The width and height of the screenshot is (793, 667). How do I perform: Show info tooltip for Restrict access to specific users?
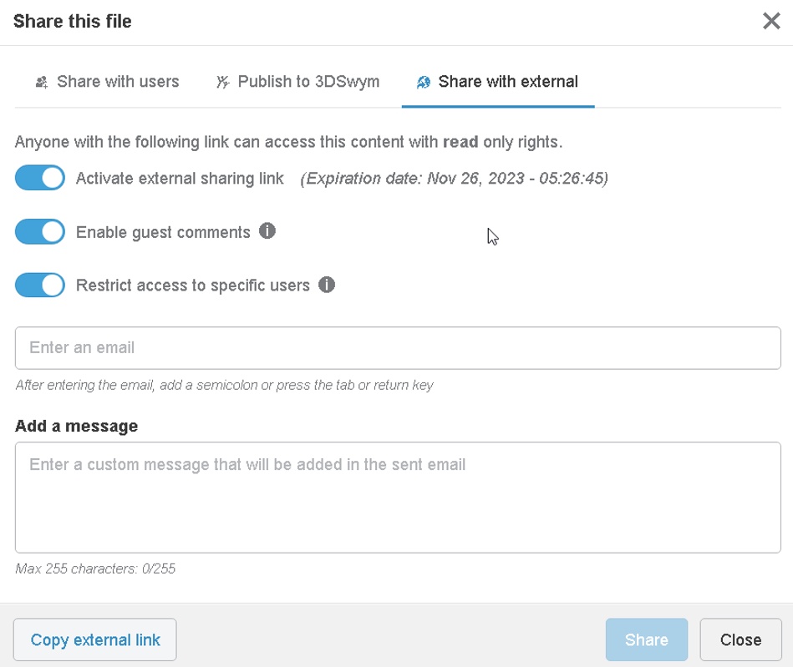tap(327, 285)
